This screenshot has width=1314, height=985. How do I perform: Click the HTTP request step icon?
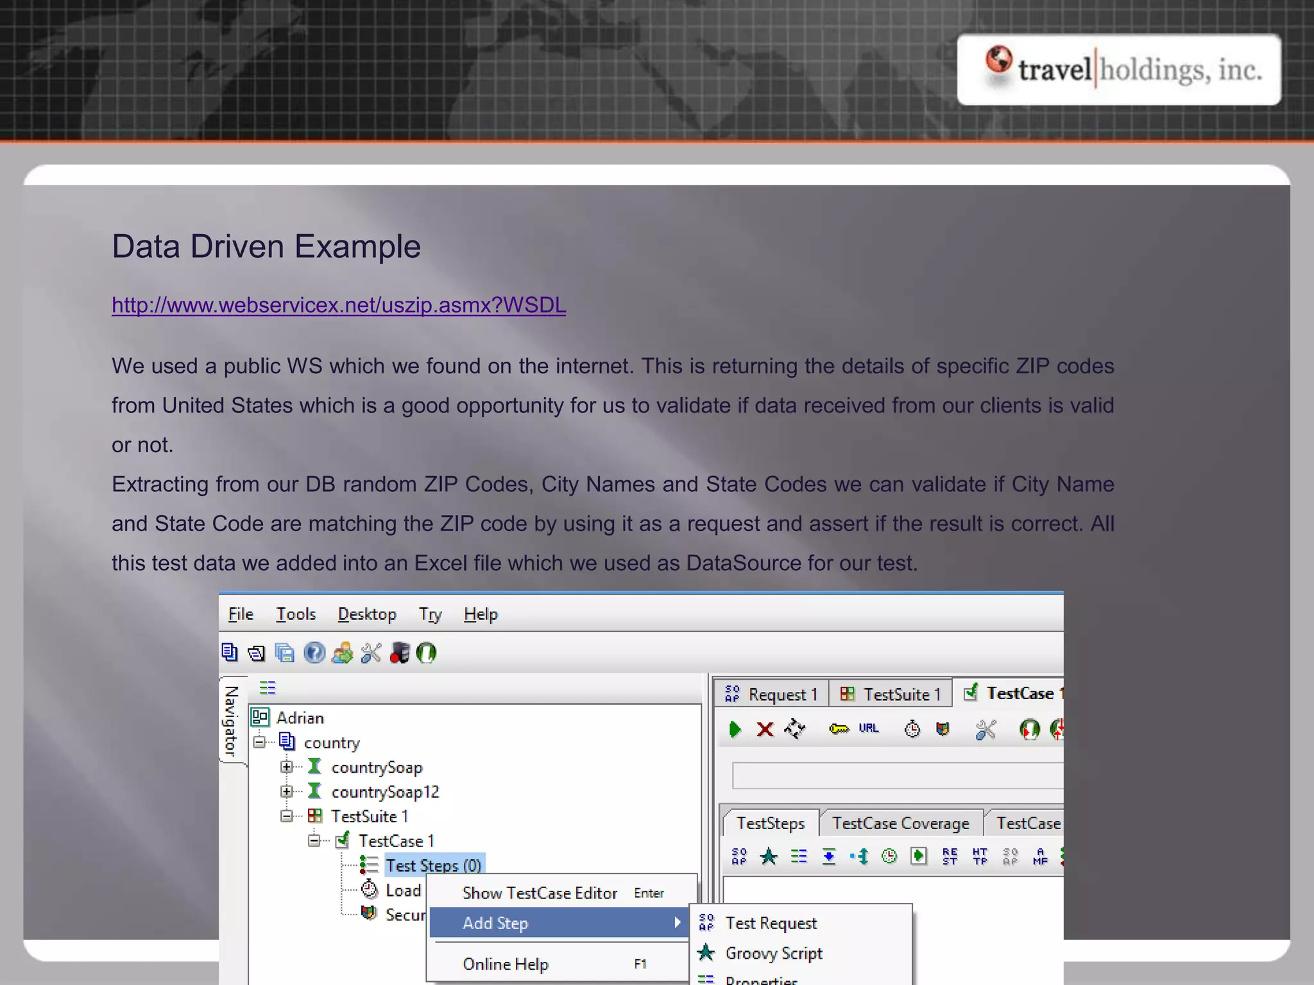coord(980,856)
